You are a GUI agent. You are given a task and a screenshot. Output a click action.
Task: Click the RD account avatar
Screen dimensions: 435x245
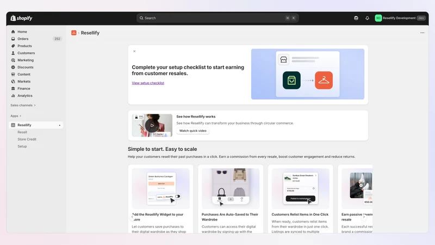coord(378,18)
